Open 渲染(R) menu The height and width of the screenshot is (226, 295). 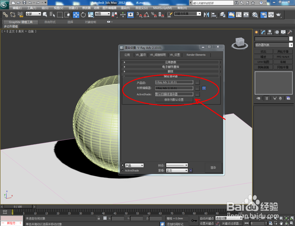(125, 8)
